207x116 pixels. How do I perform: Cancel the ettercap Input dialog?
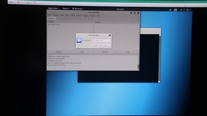coord(95,45)
